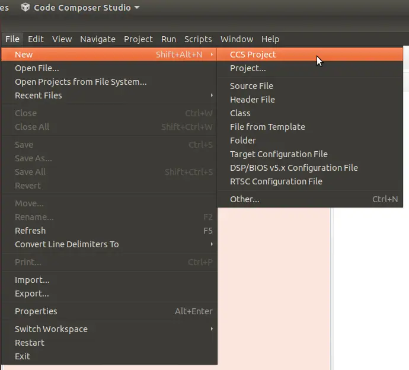Create a new CCS Project
Viewport: 409px width, 370px height.
coord(310,55)
